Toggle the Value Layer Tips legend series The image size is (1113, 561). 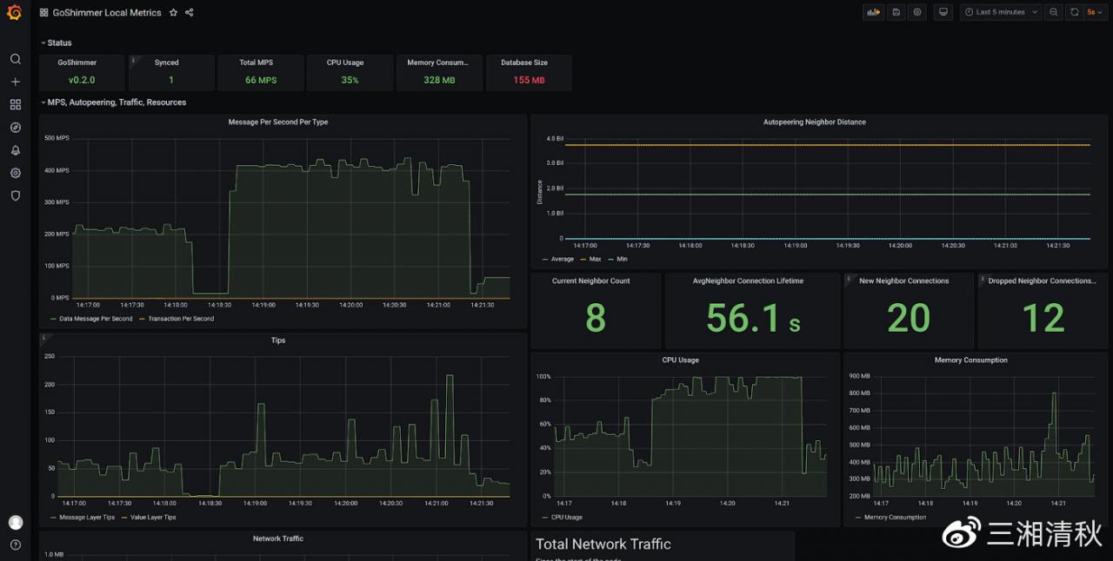[152, 518]
